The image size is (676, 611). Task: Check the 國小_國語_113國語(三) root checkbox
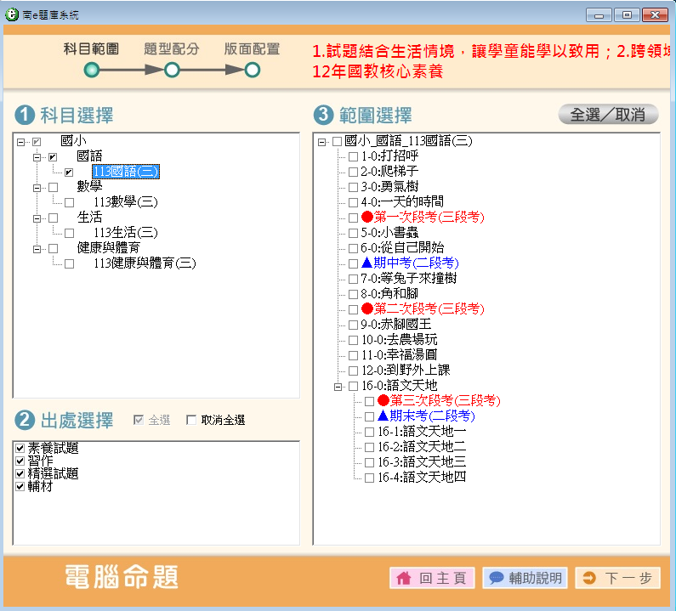(337, 141)
